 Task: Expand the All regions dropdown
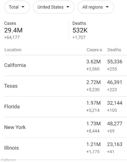(96, 7)
